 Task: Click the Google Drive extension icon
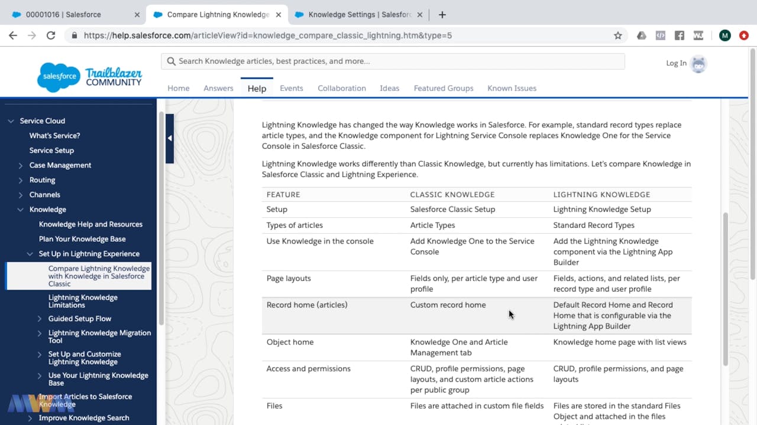tap(642, 35)
